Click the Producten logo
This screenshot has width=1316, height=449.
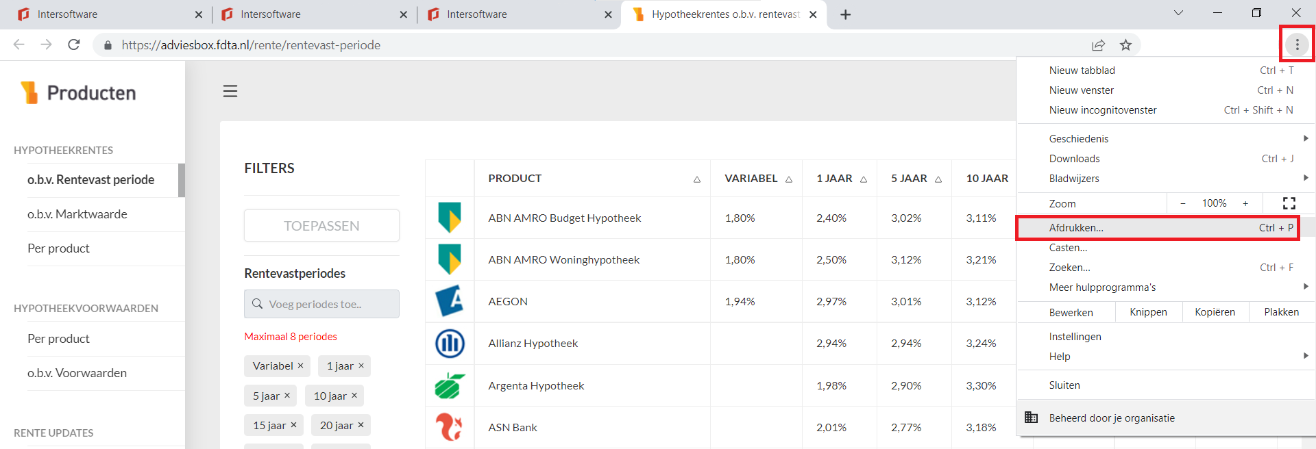pyautogui.click(x=77, y=92)
